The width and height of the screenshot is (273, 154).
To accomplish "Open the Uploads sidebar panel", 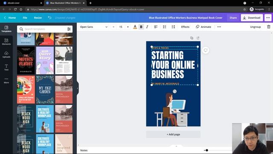I will pos(6,55).
